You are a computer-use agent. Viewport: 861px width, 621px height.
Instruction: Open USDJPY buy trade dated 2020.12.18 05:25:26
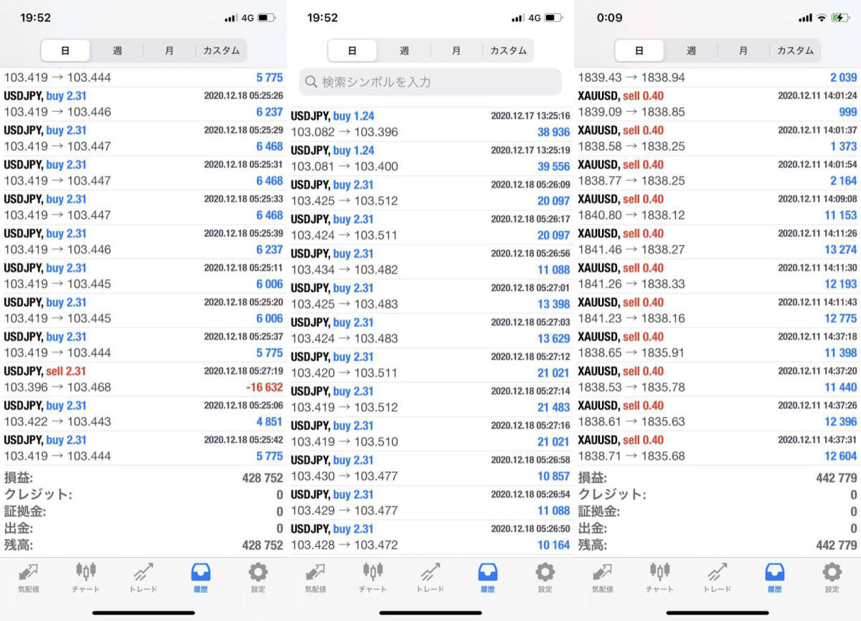[x=143, y=104]
